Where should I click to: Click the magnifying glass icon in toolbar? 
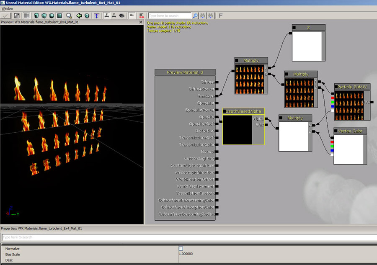tap(69, 15)
